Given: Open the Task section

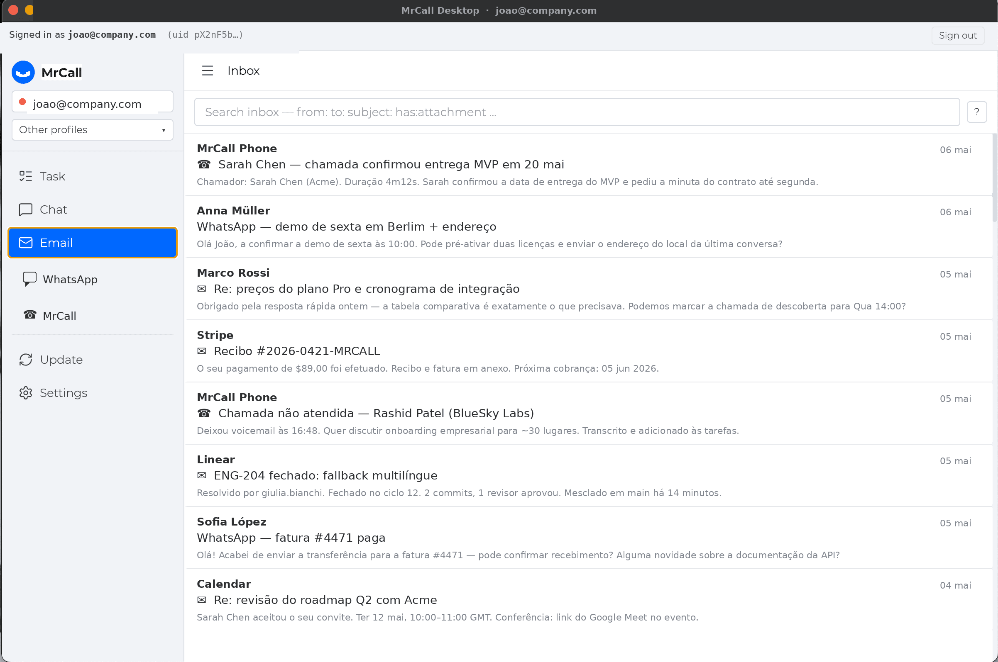Looking at the screenshot, I should (93, 176).
